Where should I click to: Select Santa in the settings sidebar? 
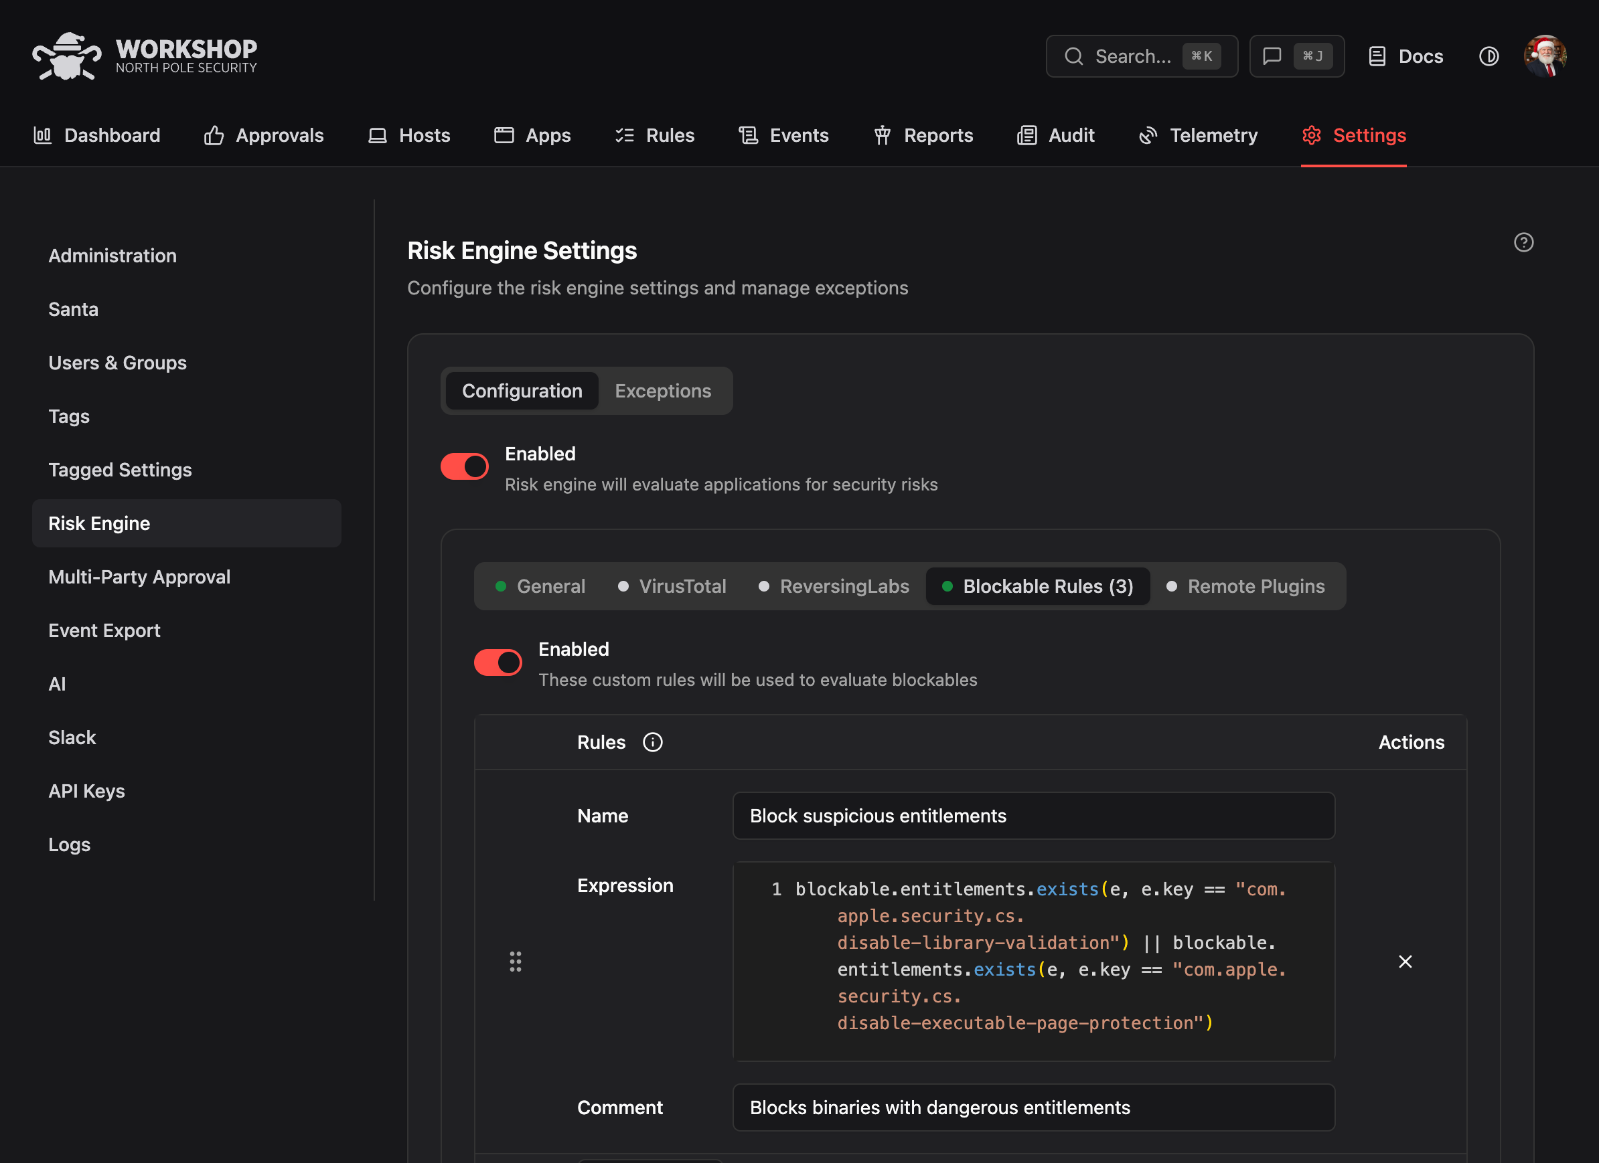(x=186, y=309)
